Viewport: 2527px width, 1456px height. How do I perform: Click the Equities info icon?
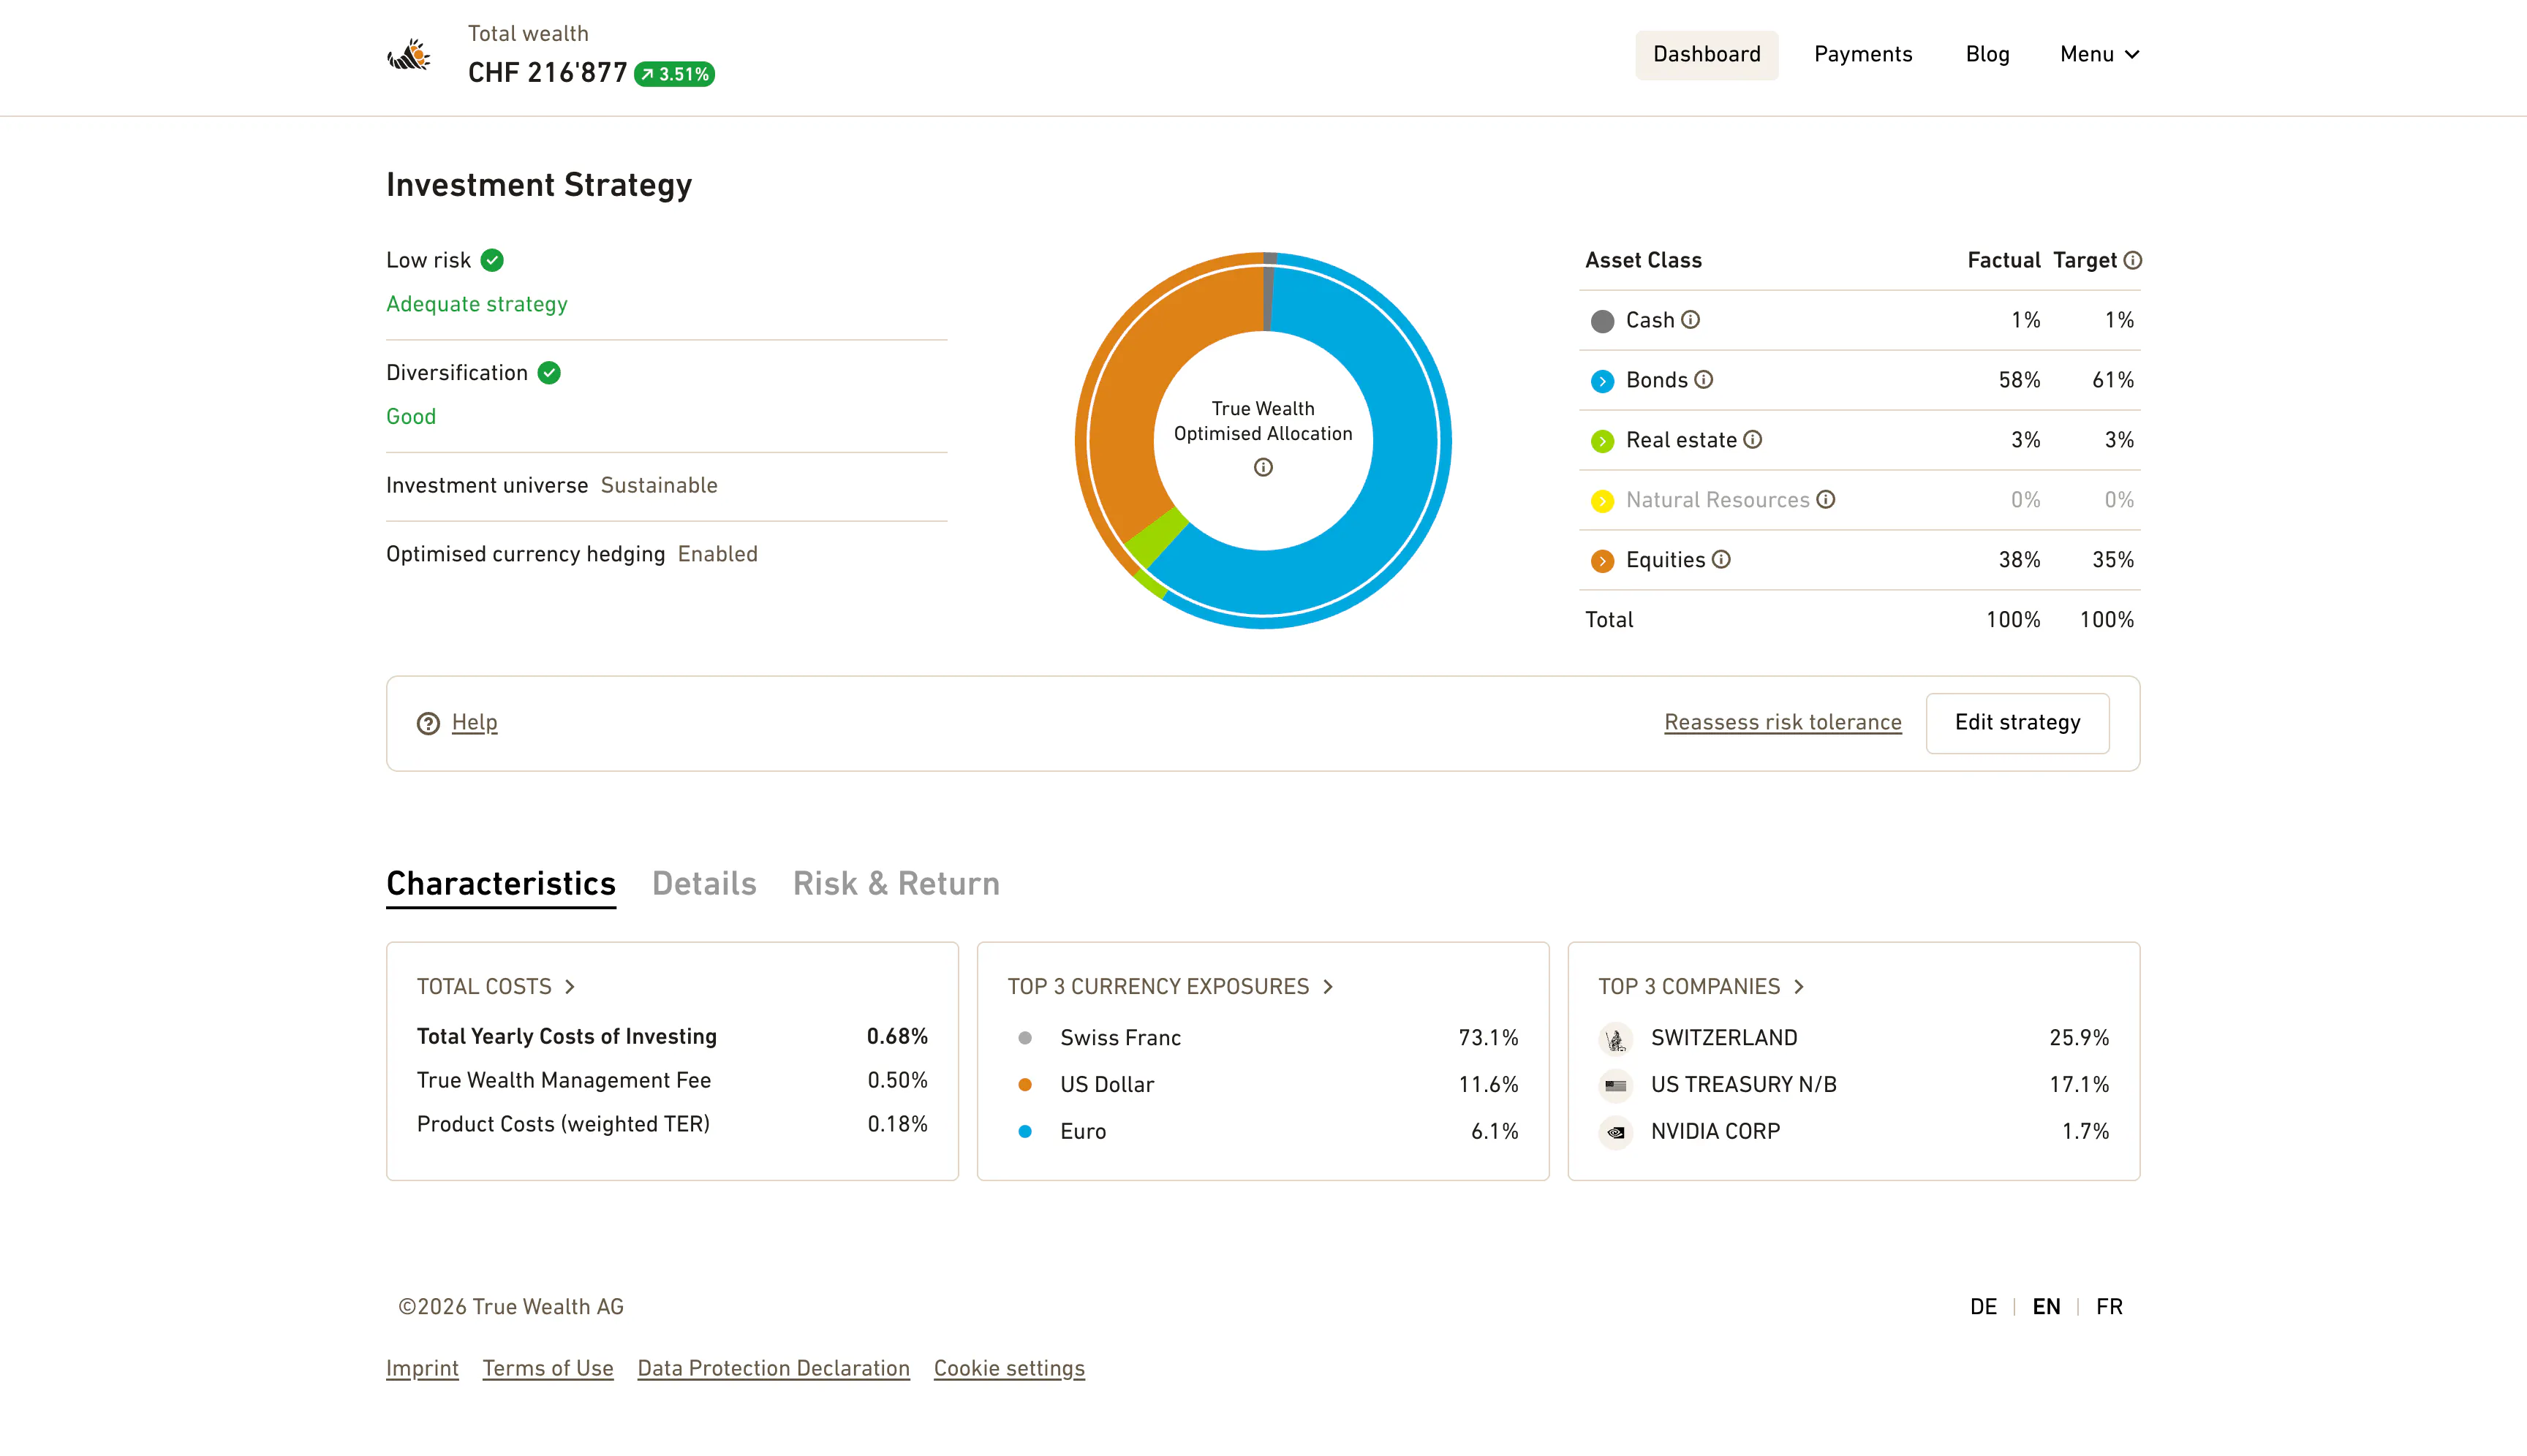tap(1720, 560)
